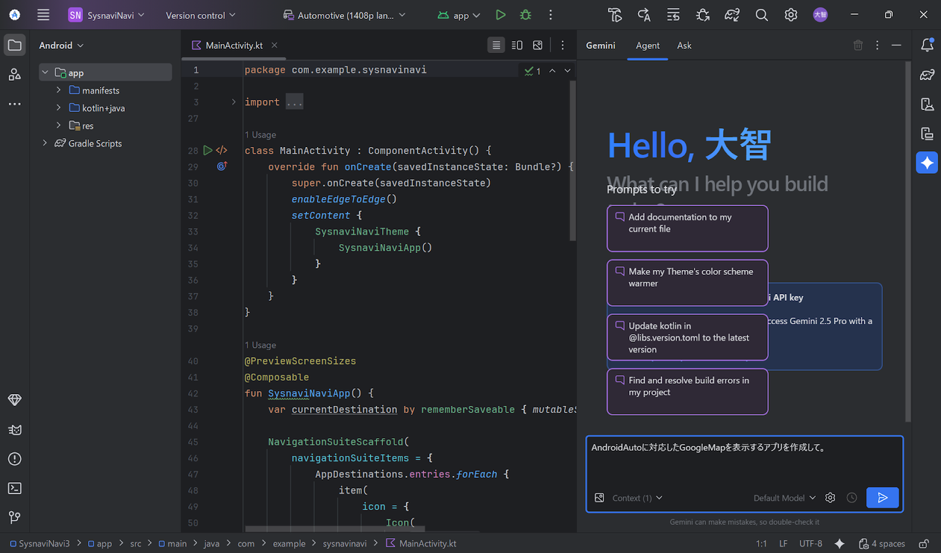Viewport: 941px width, 553px height.
Task: Expand Gradle Scripts node
Action: pyautogui.click(x=45, y=143)
